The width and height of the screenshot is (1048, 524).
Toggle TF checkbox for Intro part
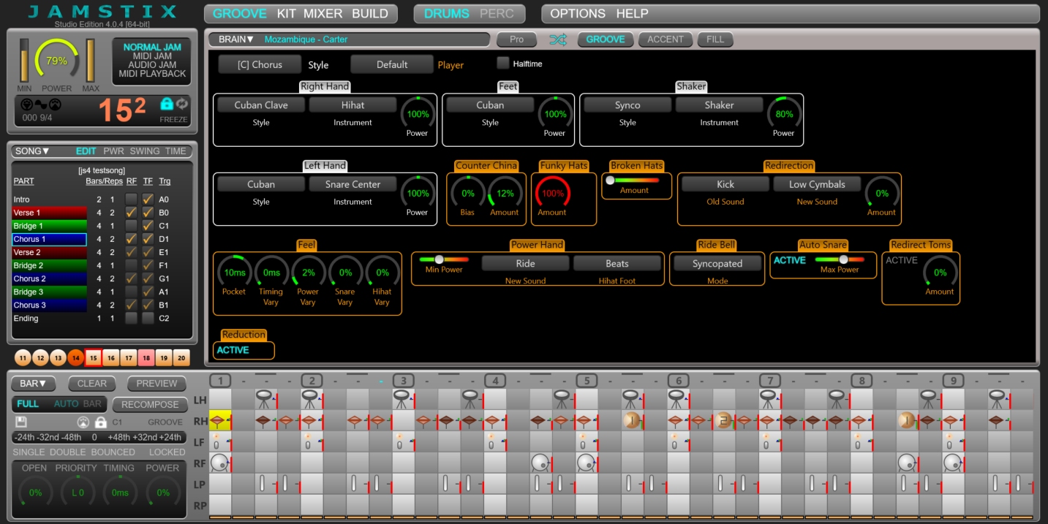pos(148,199)
